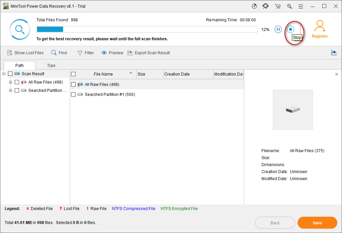Click Show Lost Files toolbar button
The width and height of the screenshot is (342, 233).
[x=25, y=53]
